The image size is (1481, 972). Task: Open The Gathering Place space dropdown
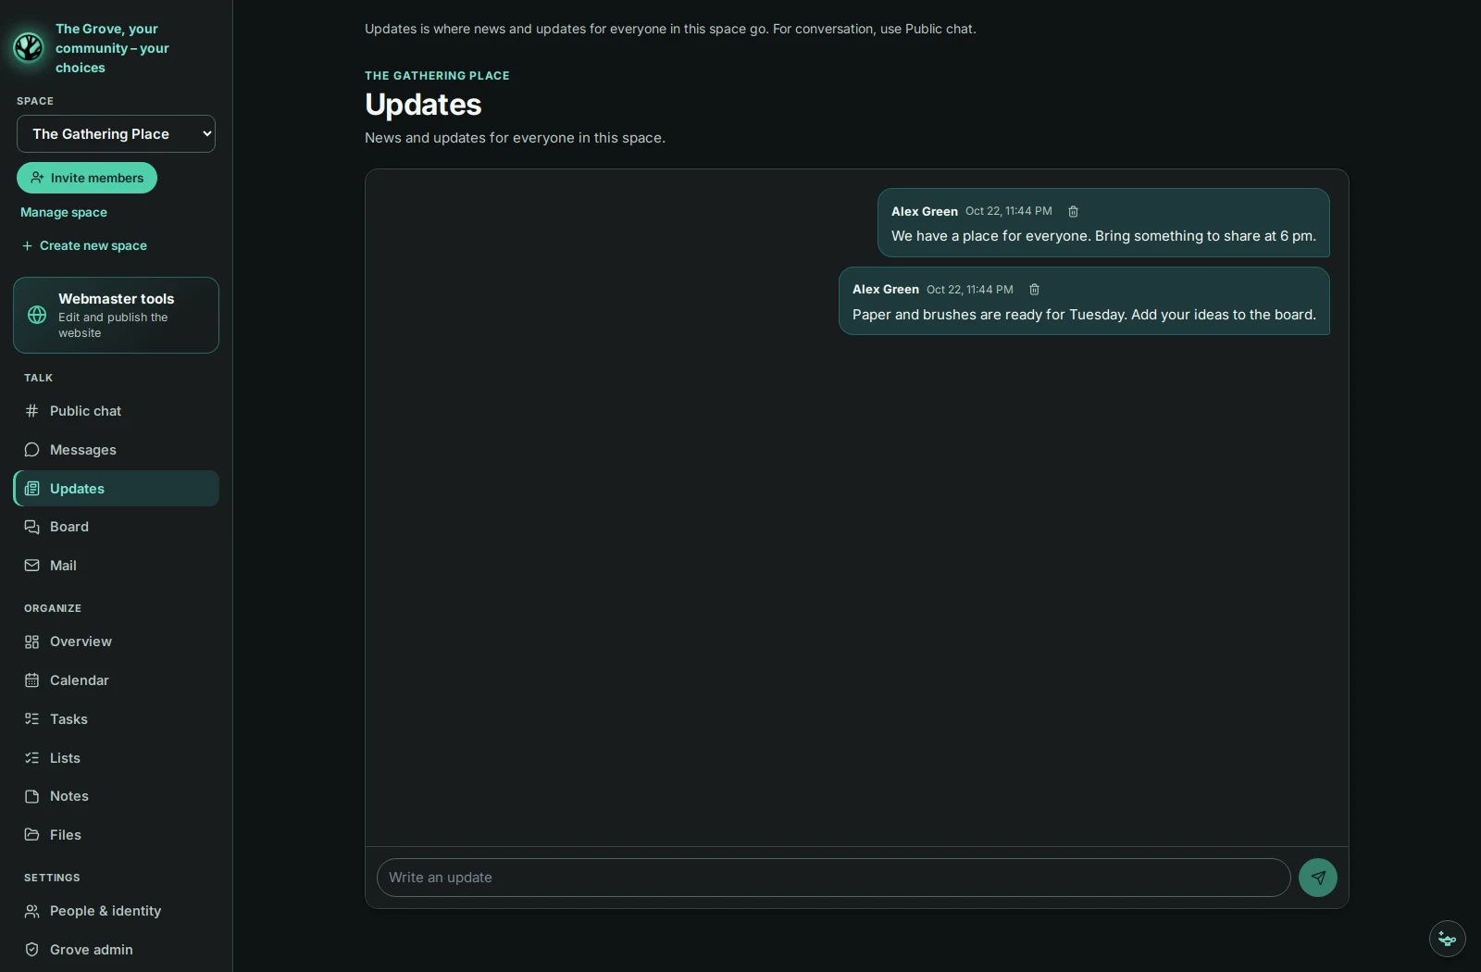click(116, 134)
